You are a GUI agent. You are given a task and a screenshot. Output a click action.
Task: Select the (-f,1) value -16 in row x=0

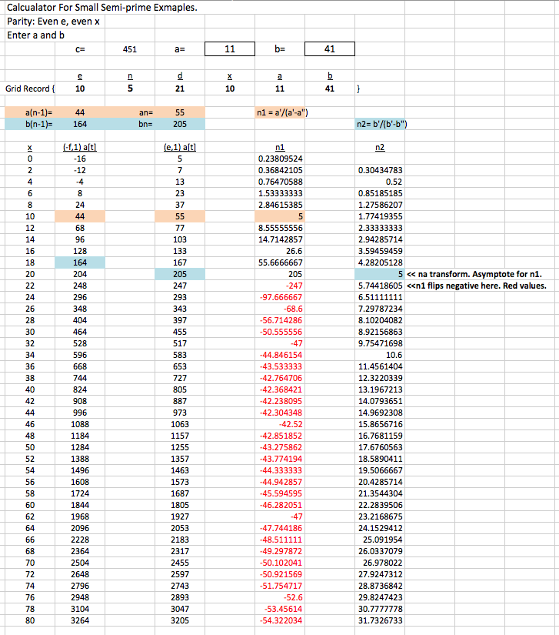click(80, 159)
